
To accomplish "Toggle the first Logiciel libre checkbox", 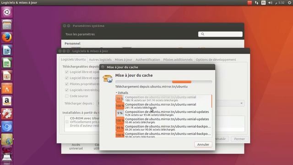I will [67, 72].
